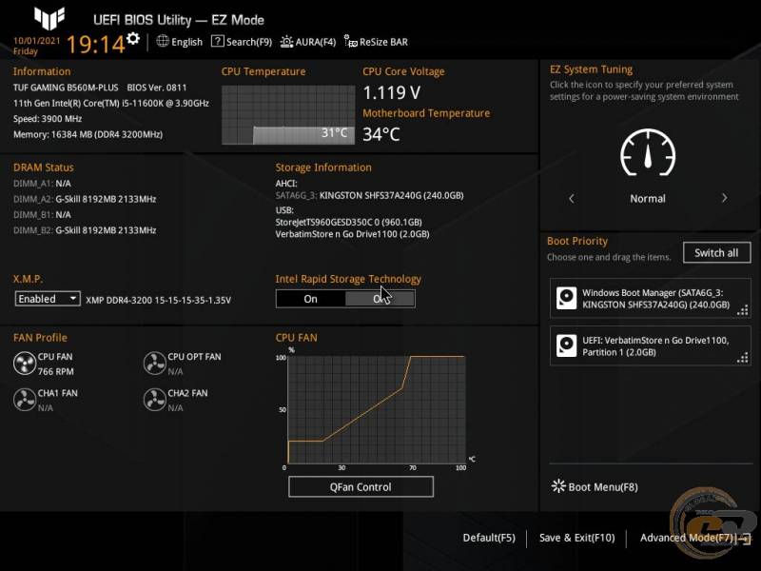The height and width of the screenshot is (571, 761).
Task: Open Search(F9) question mark icon
Action: pos(218,41)
